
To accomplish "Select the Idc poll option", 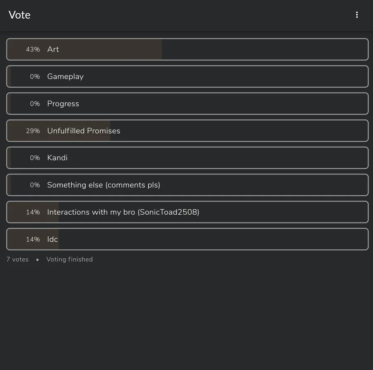I will [187, 239].
